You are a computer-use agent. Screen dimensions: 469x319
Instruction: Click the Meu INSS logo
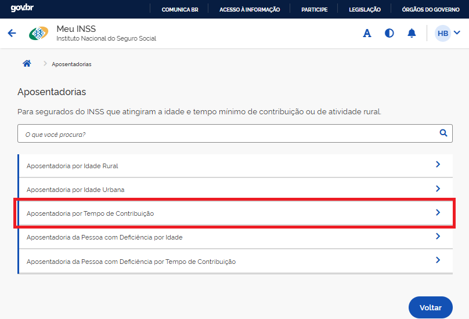pyautogui.click(x=39, y=34)
